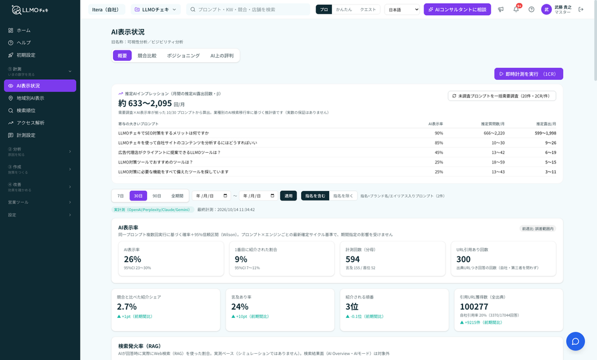Expand the 営業ツール sidebar section

(40, 202)
